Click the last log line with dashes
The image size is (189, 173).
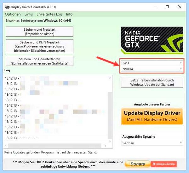click(21, 138)
